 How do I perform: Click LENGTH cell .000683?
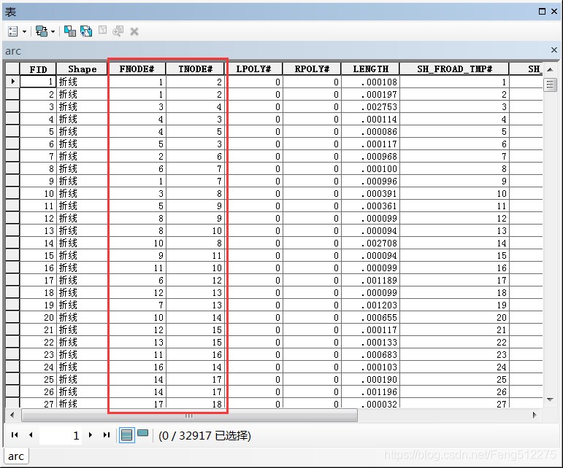coord(370,355)
